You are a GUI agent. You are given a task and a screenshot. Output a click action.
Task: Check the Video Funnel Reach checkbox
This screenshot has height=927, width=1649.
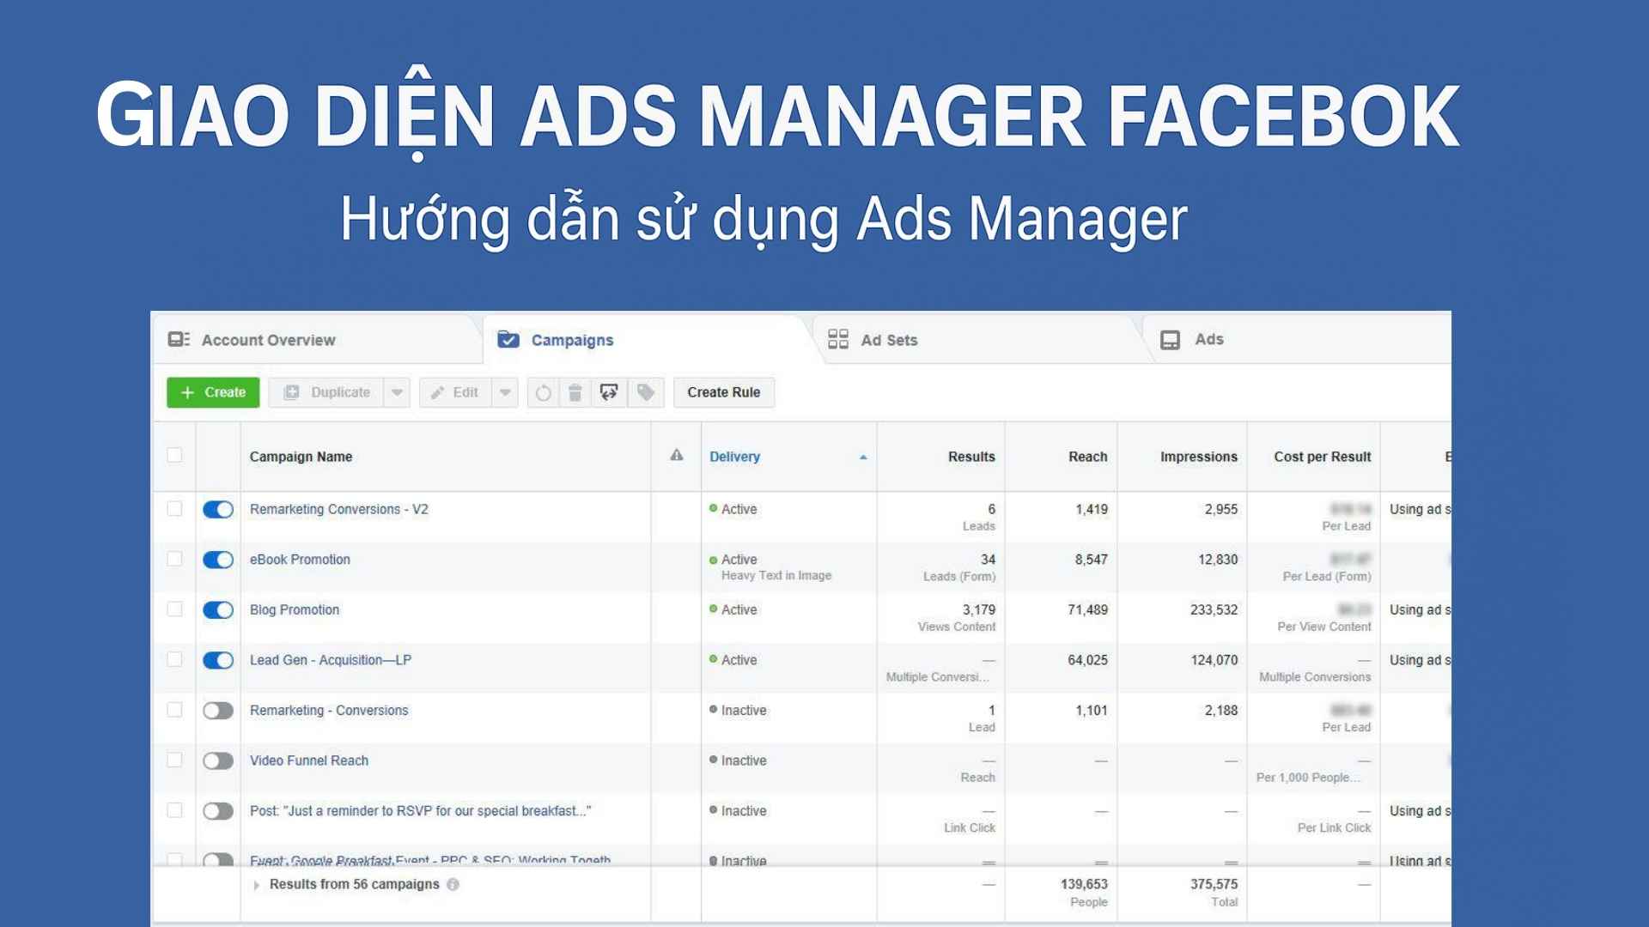pos(174,760)
